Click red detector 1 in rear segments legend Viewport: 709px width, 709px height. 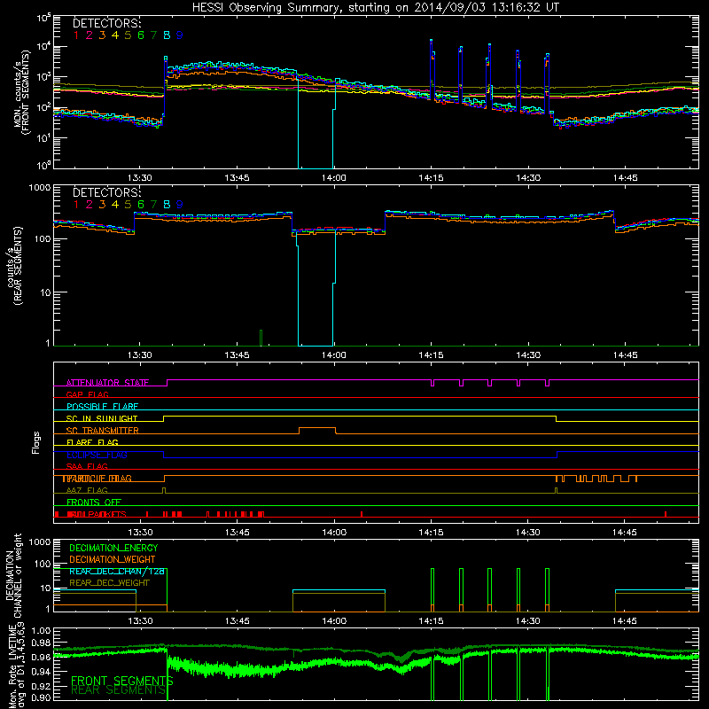pos(76,205)
